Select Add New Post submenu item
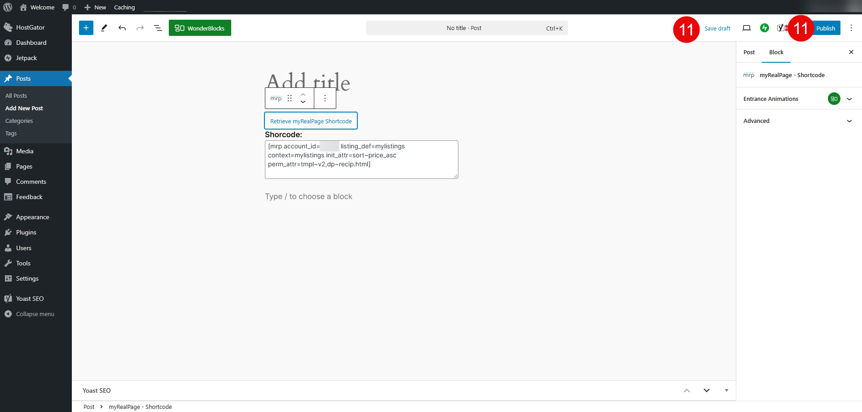 tap(24, 108)
